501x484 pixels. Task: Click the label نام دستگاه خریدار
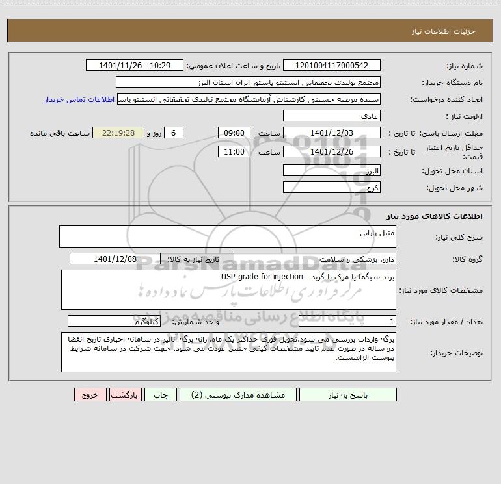click(452, 83)
